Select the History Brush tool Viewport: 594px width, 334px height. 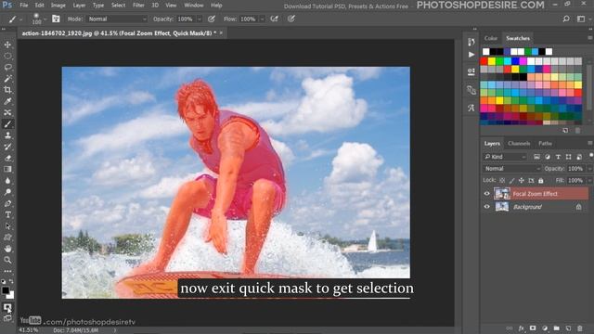coord(7,147)
